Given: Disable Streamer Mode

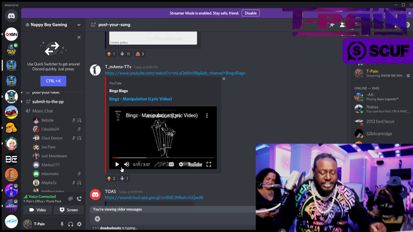Looking at the screenshot, I should coord(250,13).
